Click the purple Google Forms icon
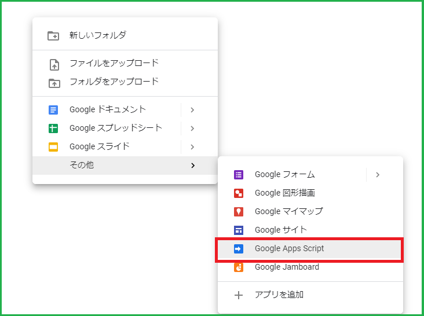 [239, 175]
